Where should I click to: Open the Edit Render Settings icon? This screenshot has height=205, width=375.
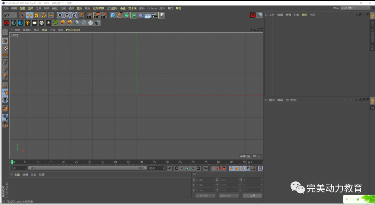point(103,15)
